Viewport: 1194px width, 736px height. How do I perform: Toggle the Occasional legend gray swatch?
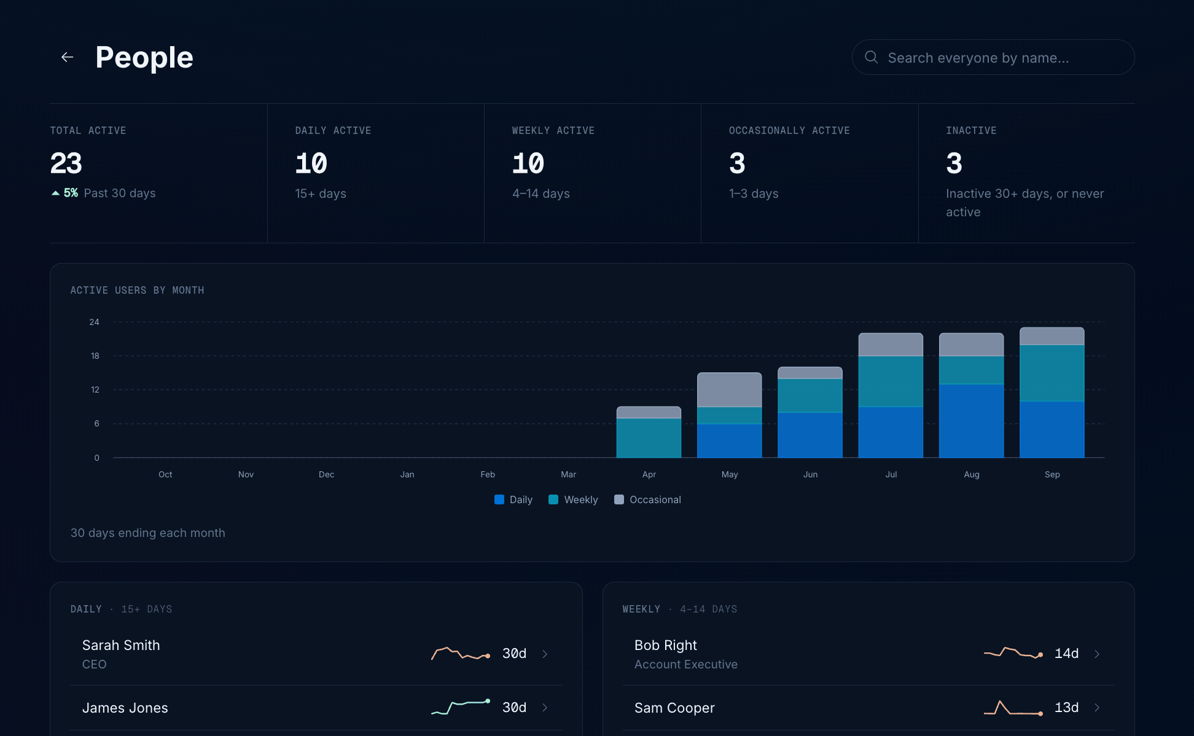[x=619, y=499]
